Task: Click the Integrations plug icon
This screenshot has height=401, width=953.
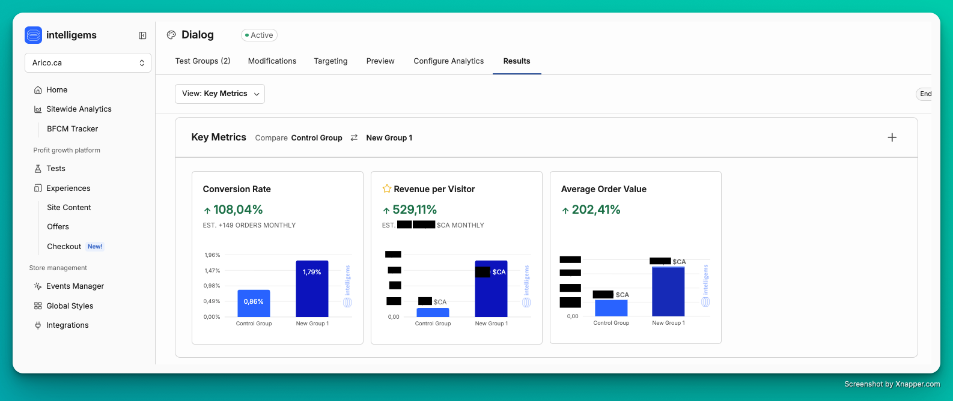Action: 38,325
